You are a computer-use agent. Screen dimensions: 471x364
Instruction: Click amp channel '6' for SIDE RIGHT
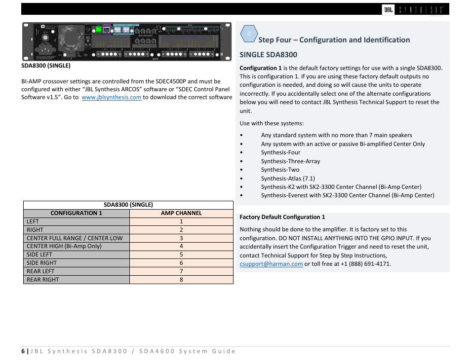coord(181,263)
